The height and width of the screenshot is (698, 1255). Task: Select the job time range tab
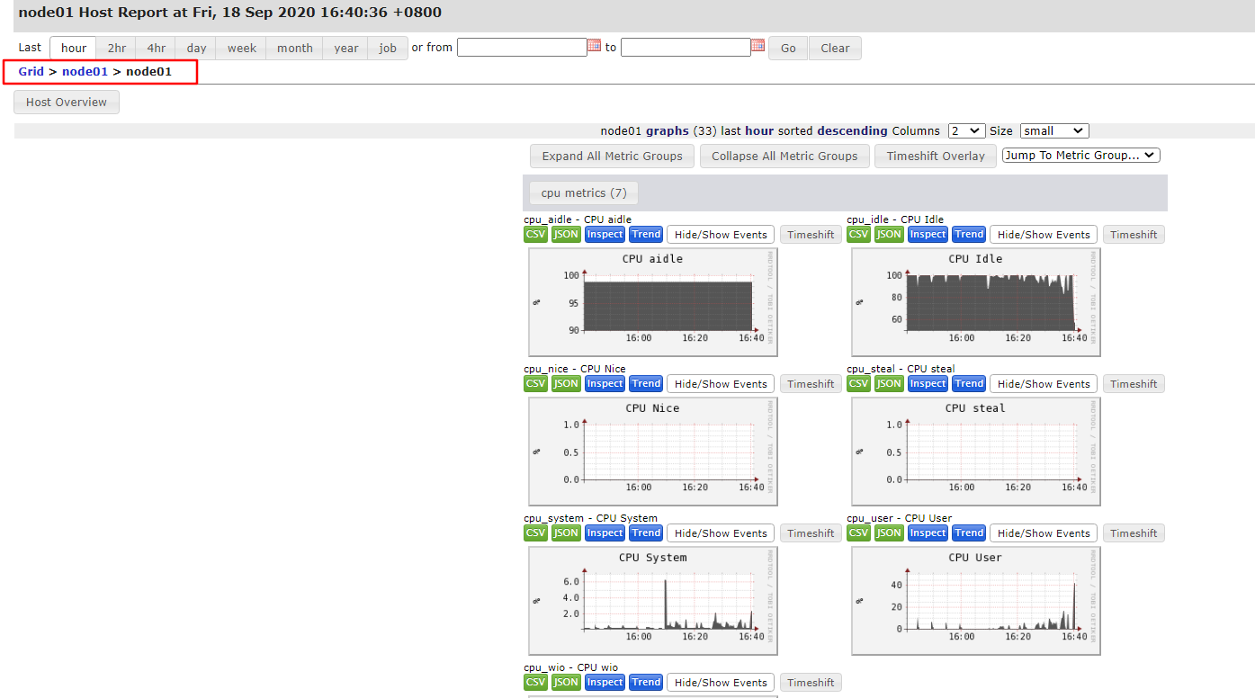point(388,49)
